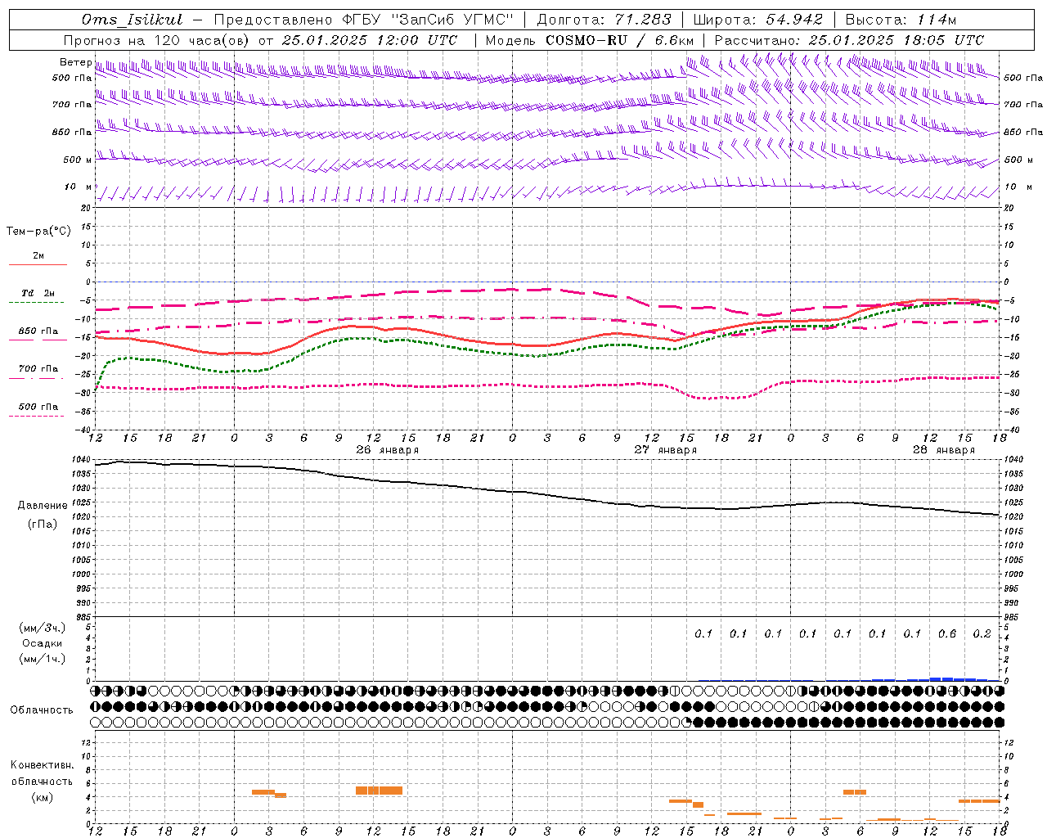This screenshot has width=1047, height=838.
Task: Click the '500 м' wind level label at left
Action: coord(77,160)
